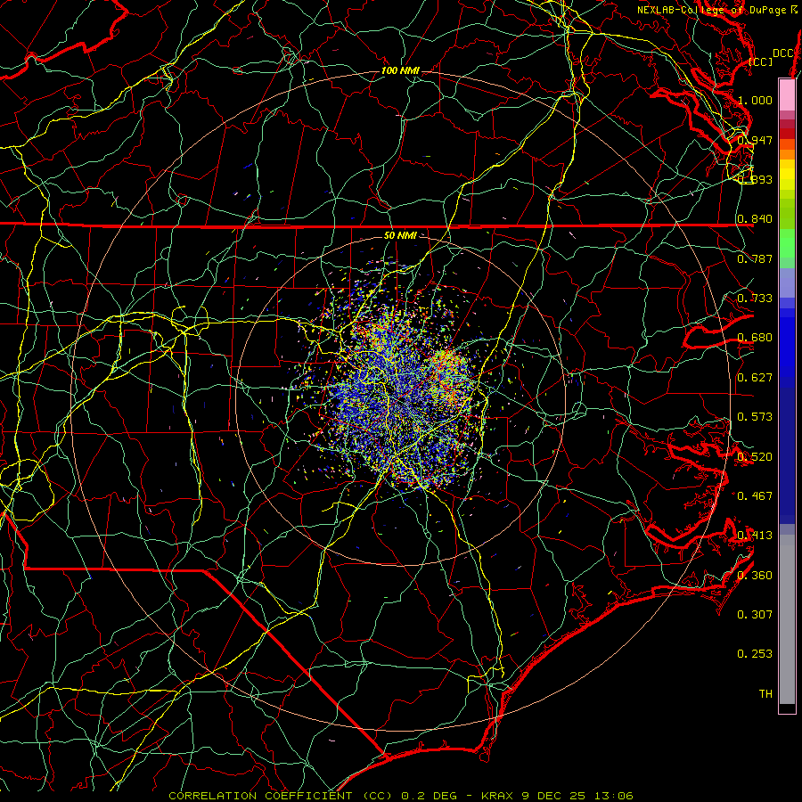This screenshot has width=802, height=802.
Task: Click the 100 NMI range ring label
Action: coord(400,70)
